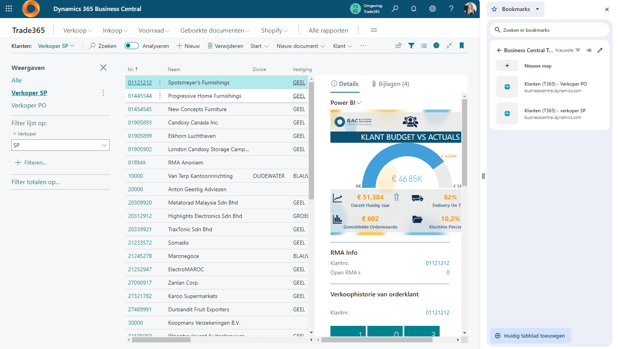This screenshot has width=618, height=349.
Task: Go back in the Bookmarks folder
Action: (x=499, y=50)
